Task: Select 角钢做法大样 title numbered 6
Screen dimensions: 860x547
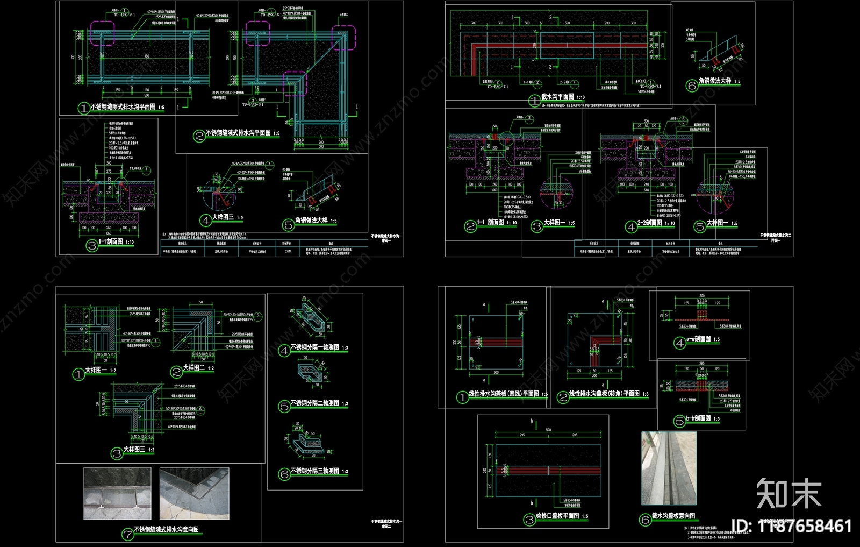Action: (714, 82)
